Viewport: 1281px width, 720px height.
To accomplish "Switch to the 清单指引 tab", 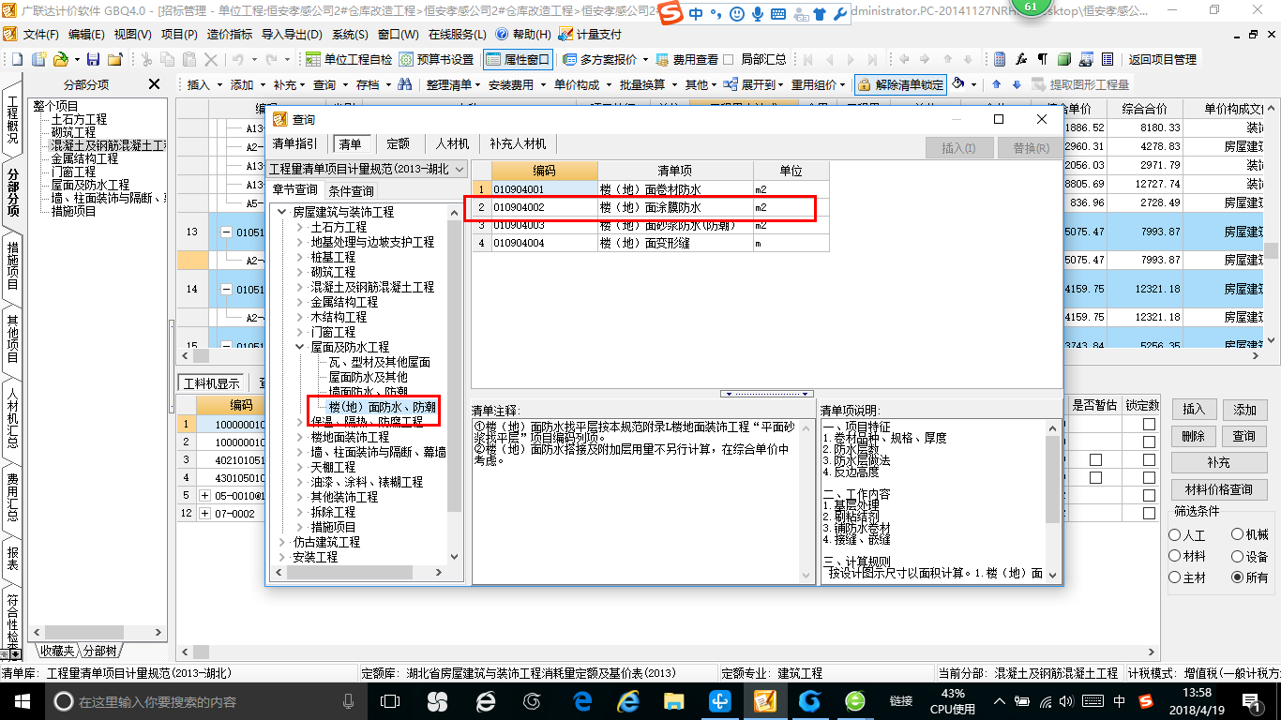I will click(294, 144).
